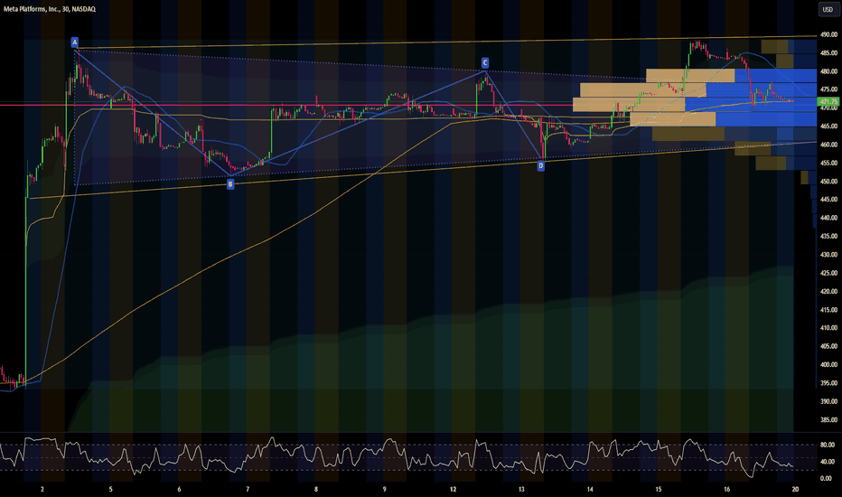This screenshot has height=497, width=842.
Task: Select pattern point label D
Action: (x=541, y=166)
